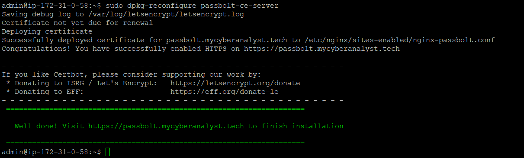Click the lower green equals-sign separator

point(155,143)
